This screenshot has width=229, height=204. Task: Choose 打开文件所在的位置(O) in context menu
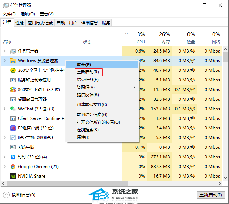[102, 122]
